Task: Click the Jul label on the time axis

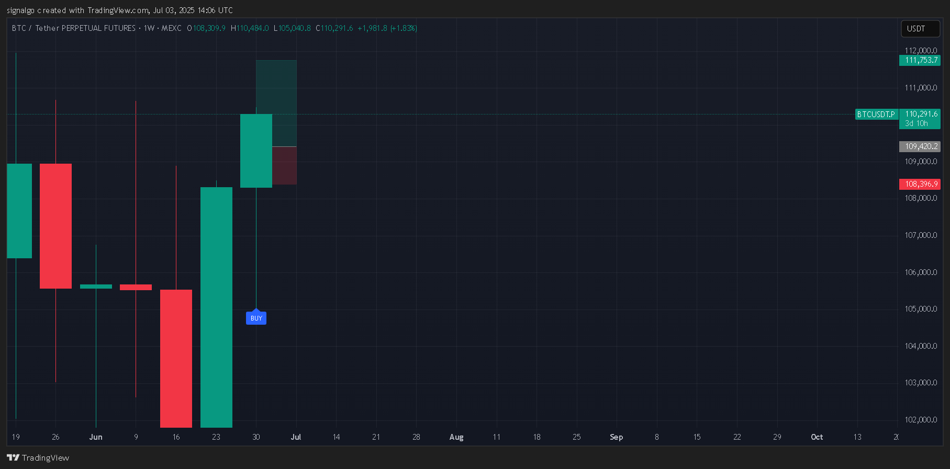Action: [296, 437]
